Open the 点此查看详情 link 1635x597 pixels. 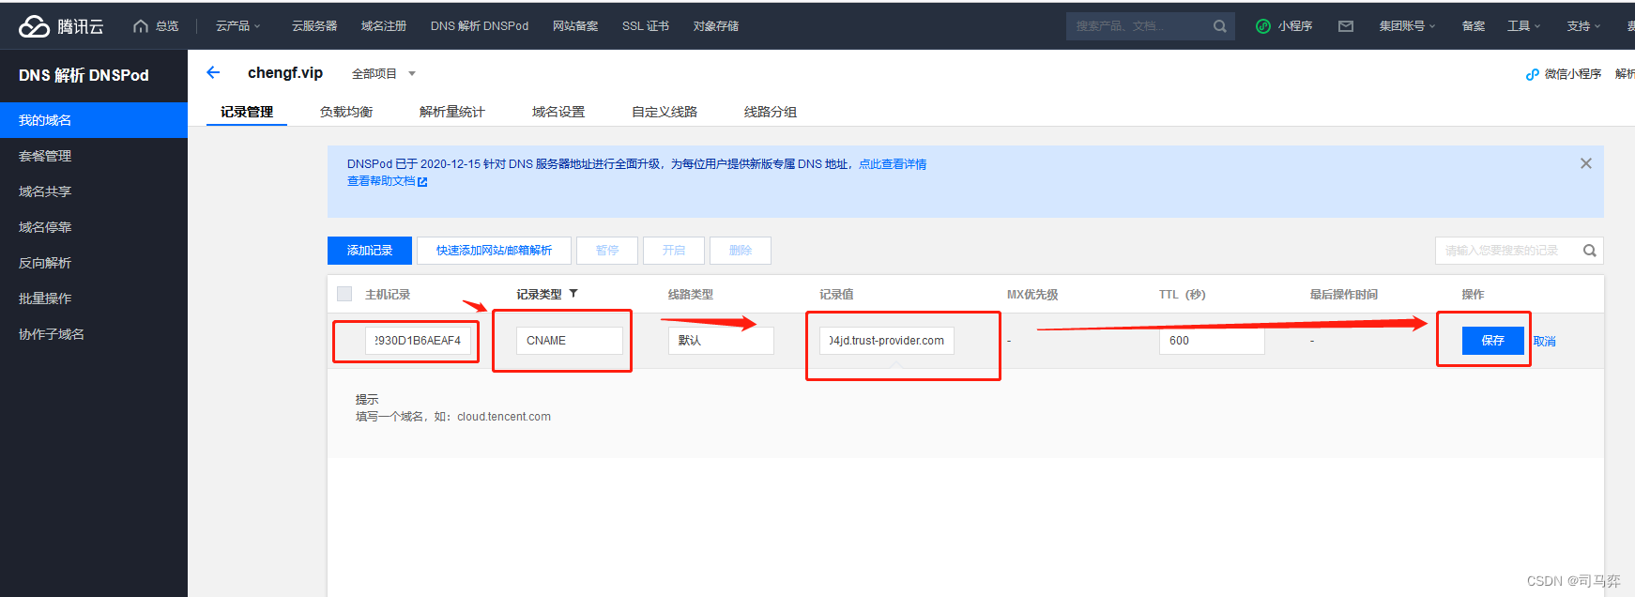coord(892,164)
